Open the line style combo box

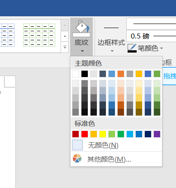coord(151,24)
